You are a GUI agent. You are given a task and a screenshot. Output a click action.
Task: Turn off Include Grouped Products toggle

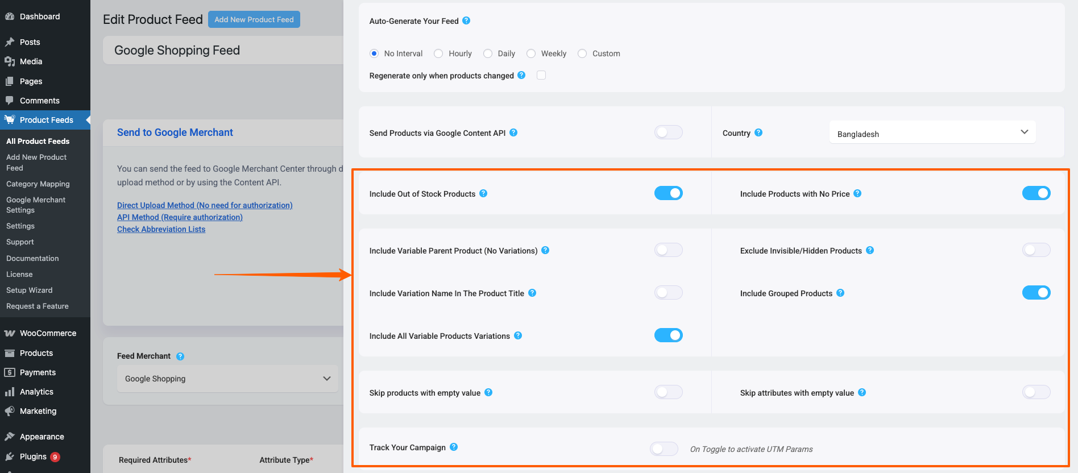point(1036,293)
